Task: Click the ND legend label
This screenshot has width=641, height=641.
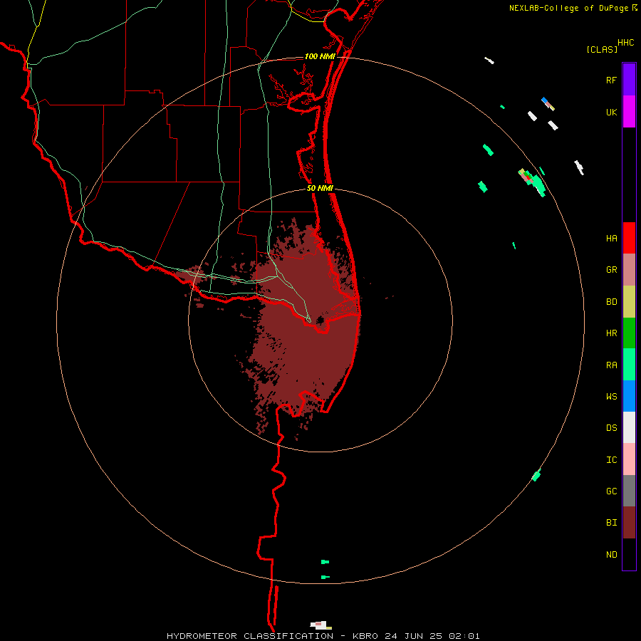Action: point(611,555)
